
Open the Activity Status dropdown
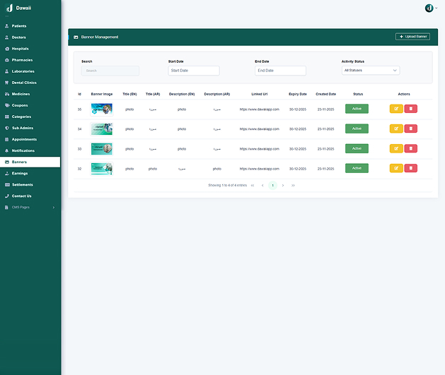coord(371,71)
